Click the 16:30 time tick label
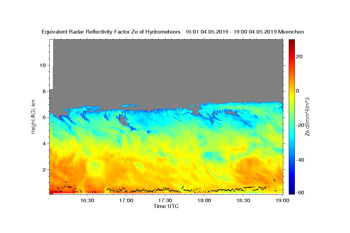Image resolution: width=350 pixels, height=233 pixels. click(87, 200)
